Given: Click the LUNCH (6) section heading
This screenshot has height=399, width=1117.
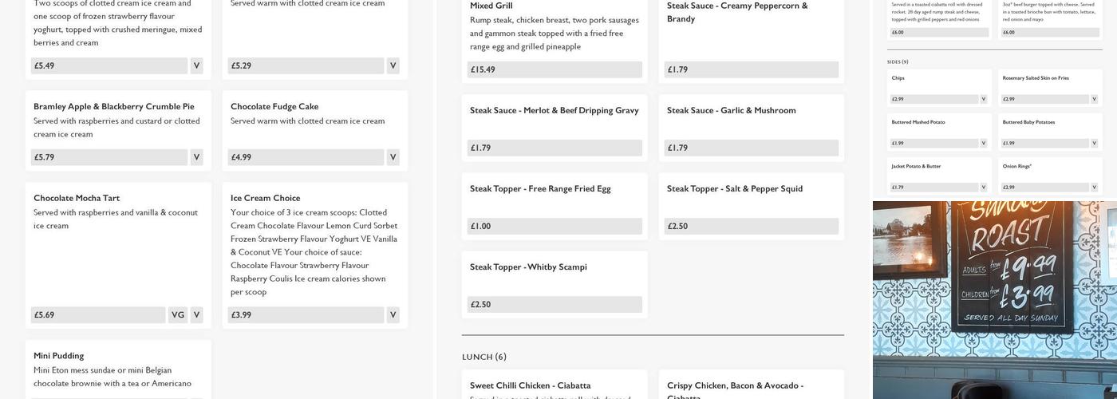Looking at the screenshot, I should (x=484, y=357).
